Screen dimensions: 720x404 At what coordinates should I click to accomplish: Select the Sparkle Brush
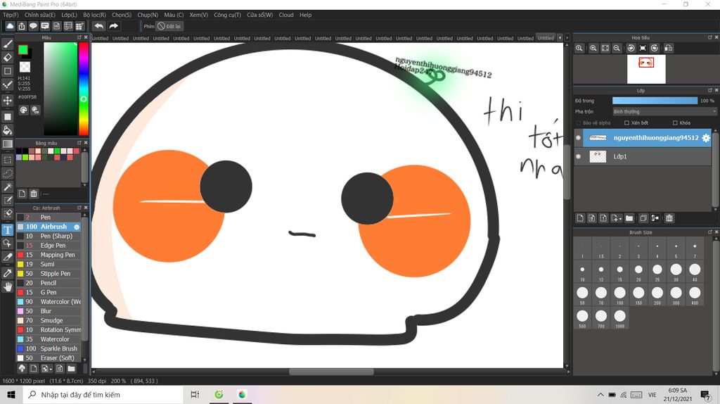point(49,349)
